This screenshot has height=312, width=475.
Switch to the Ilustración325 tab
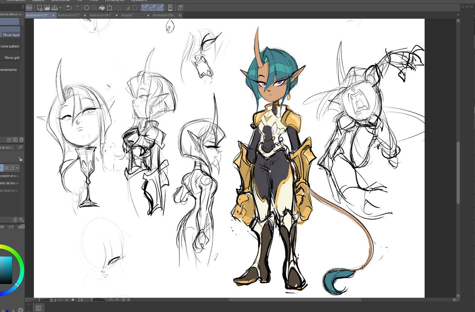tap(40, 15)
